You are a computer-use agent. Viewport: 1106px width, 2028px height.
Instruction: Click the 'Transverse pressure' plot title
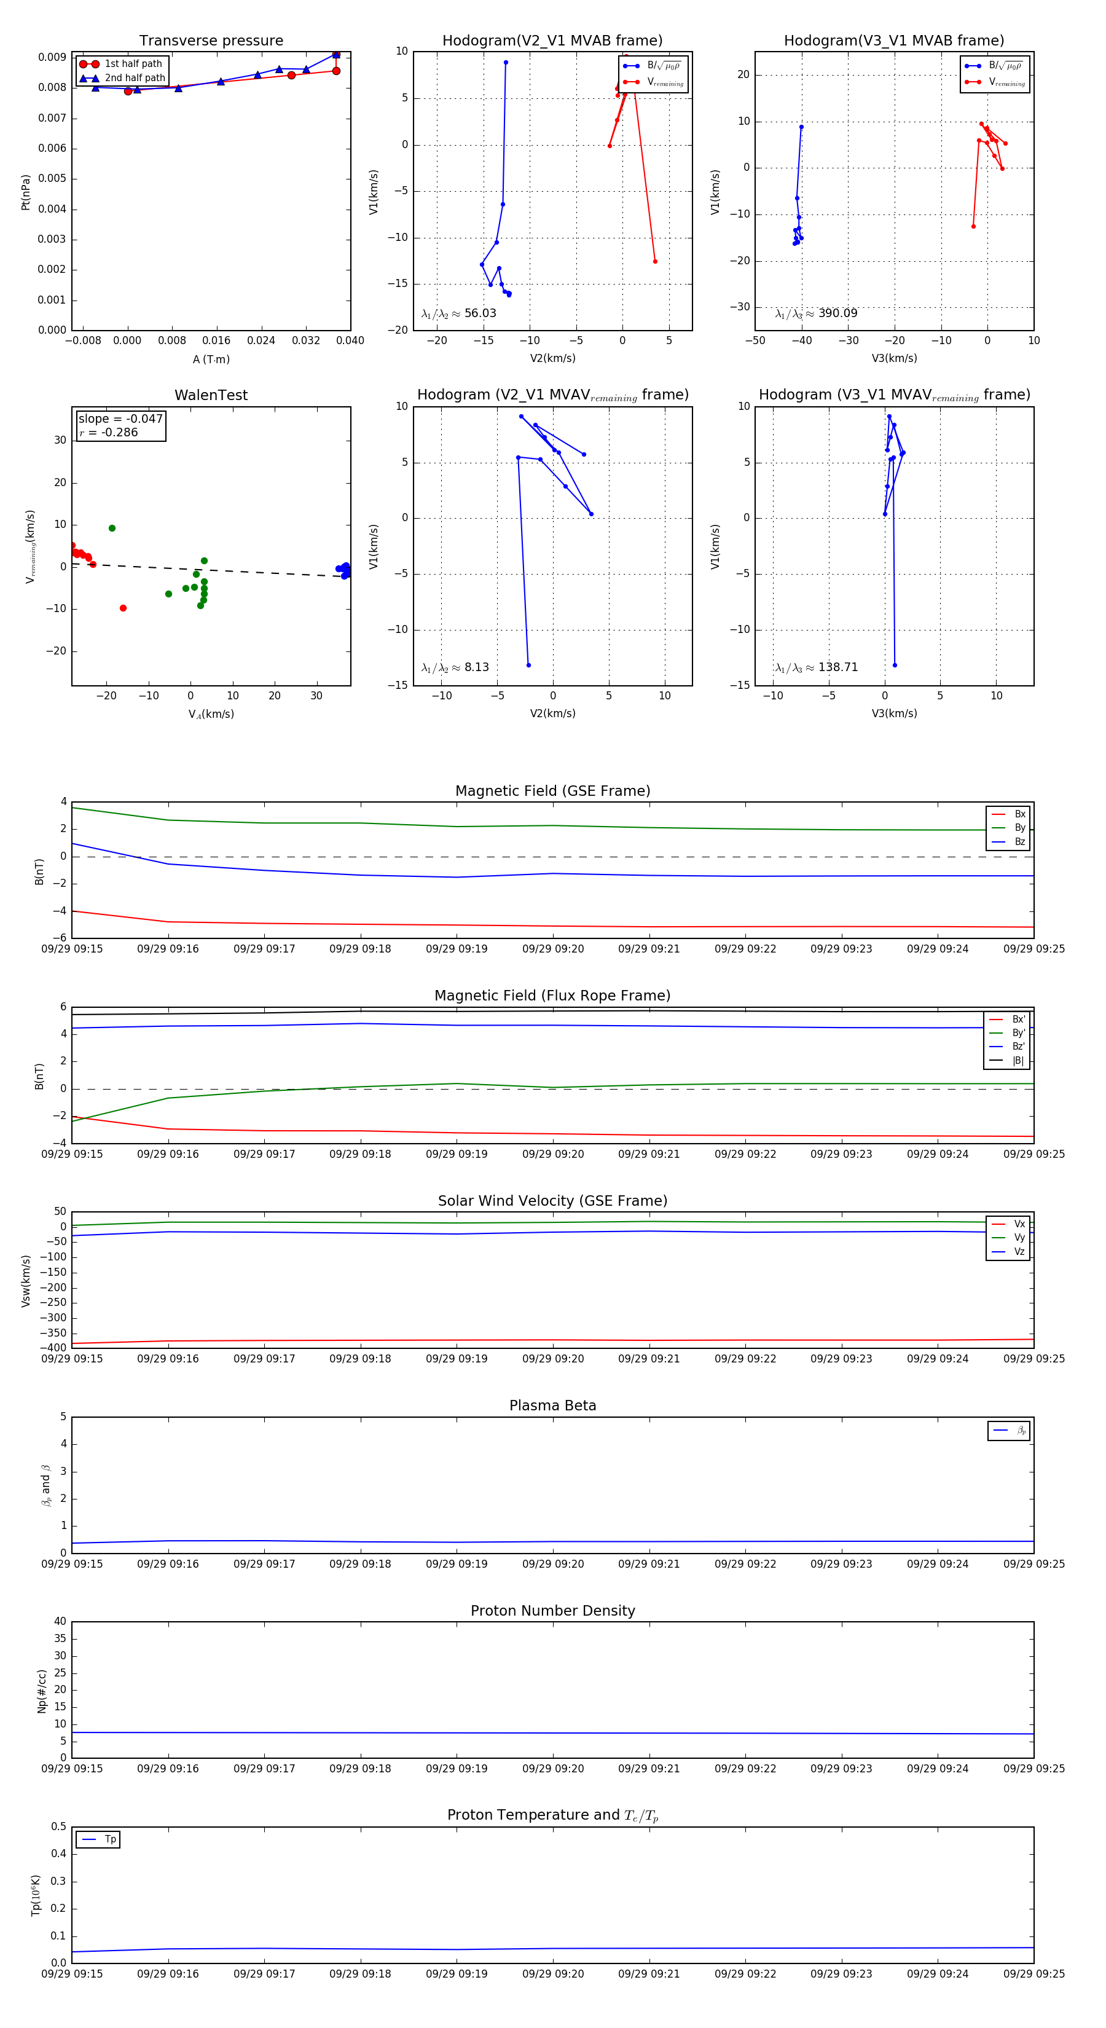point(211,41)
